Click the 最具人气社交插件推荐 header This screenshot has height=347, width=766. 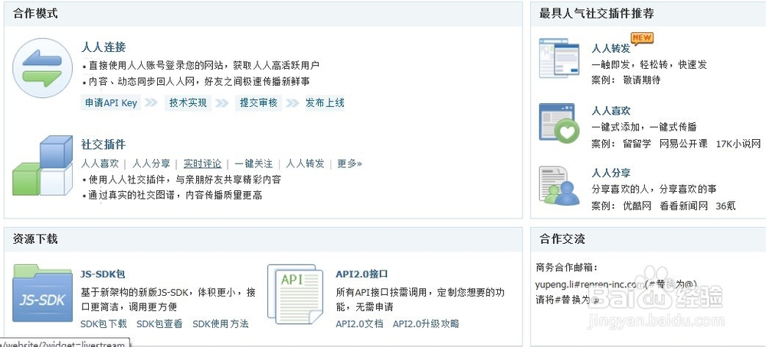[597, 14]
